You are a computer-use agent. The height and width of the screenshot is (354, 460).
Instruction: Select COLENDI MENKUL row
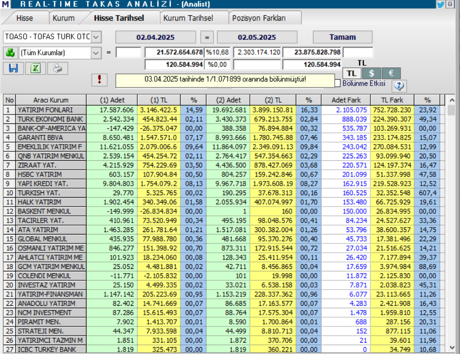point(224,276)
